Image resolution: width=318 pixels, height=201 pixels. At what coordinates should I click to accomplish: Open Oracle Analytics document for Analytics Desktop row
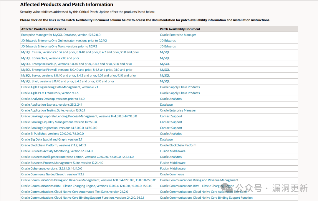[x=171, y=99]
